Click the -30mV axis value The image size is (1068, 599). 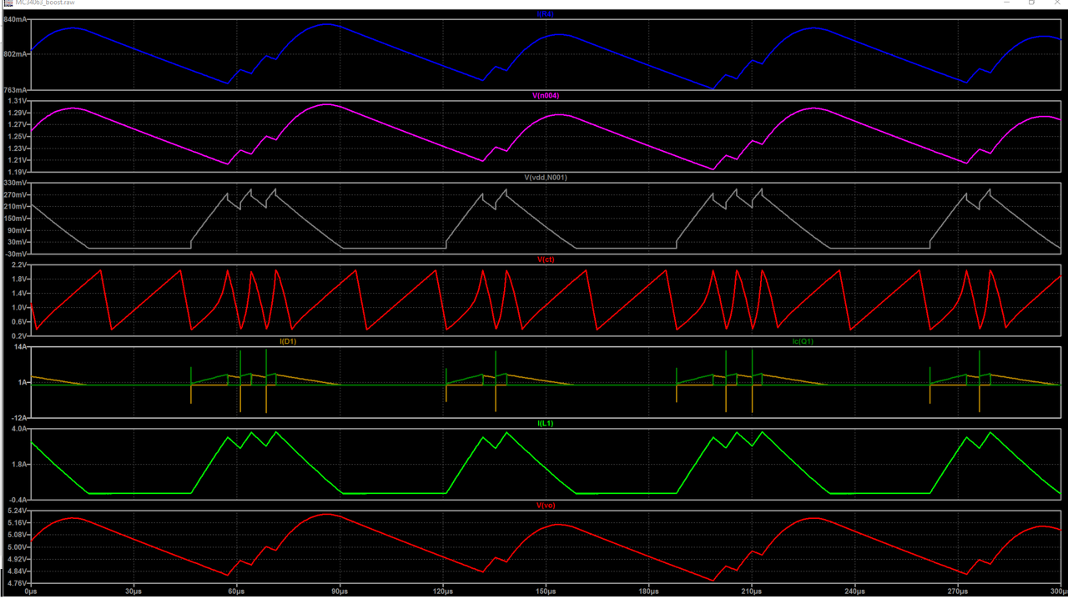[x=17, y=254]
